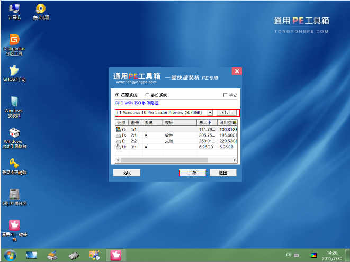Image resolution: width=350 pixels, height=262 pixels.
Task: Expand the image path dropdown arrow
Action: (x=210, y=113)
